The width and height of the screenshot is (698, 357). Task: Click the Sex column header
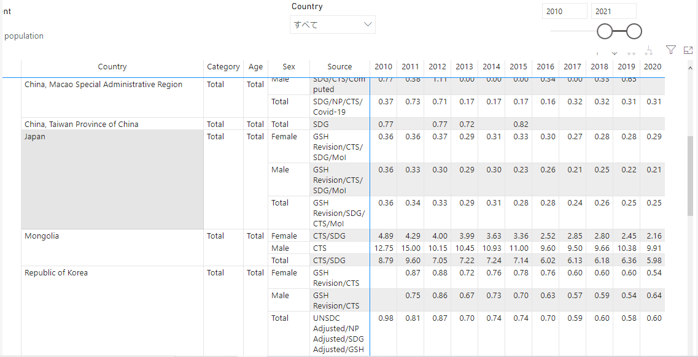click(x=289, y=67)
